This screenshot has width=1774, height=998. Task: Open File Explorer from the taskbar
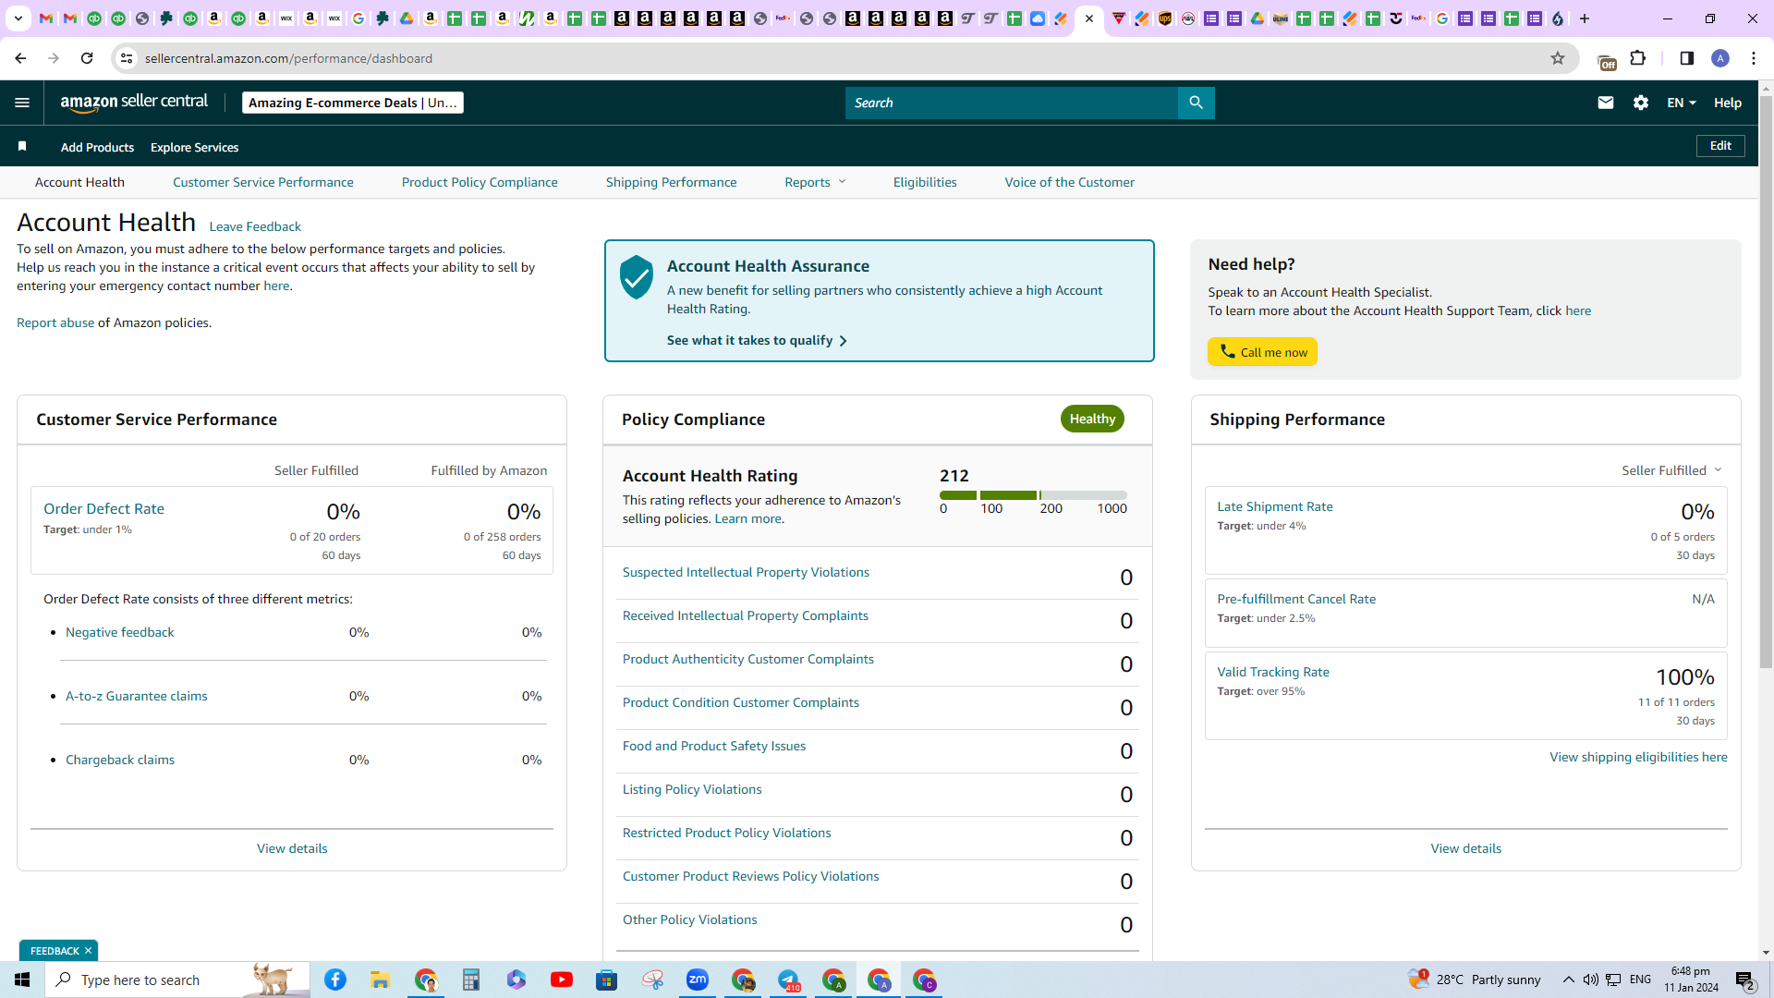pyautogui.click(x=381, y=980)
